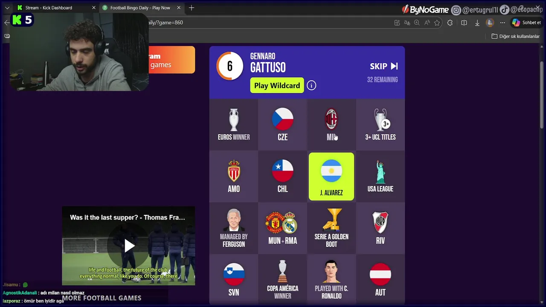The width and height of the screenshot is (546, 307).
Task: Select the Copa América Winner cell
Action: point(282,280)
